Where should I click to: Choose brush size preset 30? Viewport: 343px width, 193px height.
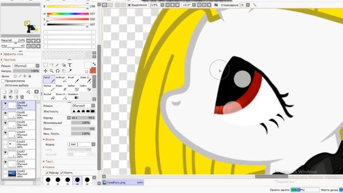(x=58, y=181)
